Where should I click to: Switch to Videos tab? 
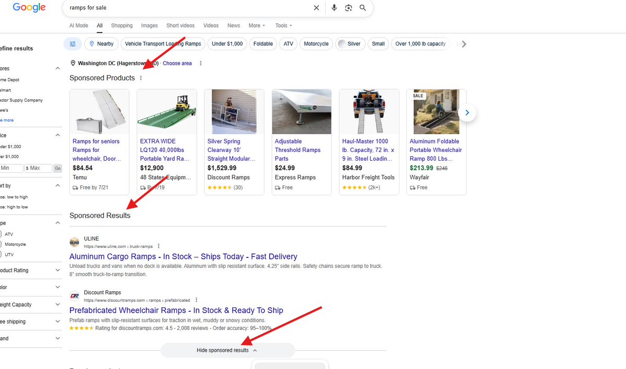point(211,26)
